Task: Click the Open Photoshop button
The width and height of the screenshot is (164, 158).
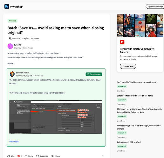Action: 155,6
